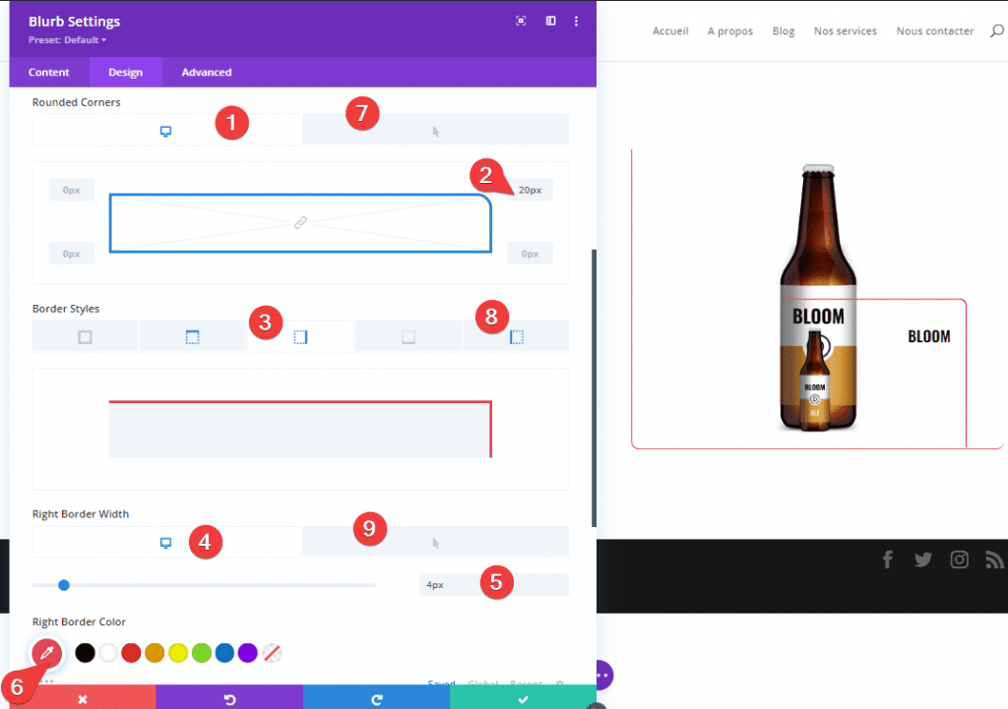This screenshot has height=709, width=1008.
Task: Edit the top-left corner radius field
Action: coord(71,190)
